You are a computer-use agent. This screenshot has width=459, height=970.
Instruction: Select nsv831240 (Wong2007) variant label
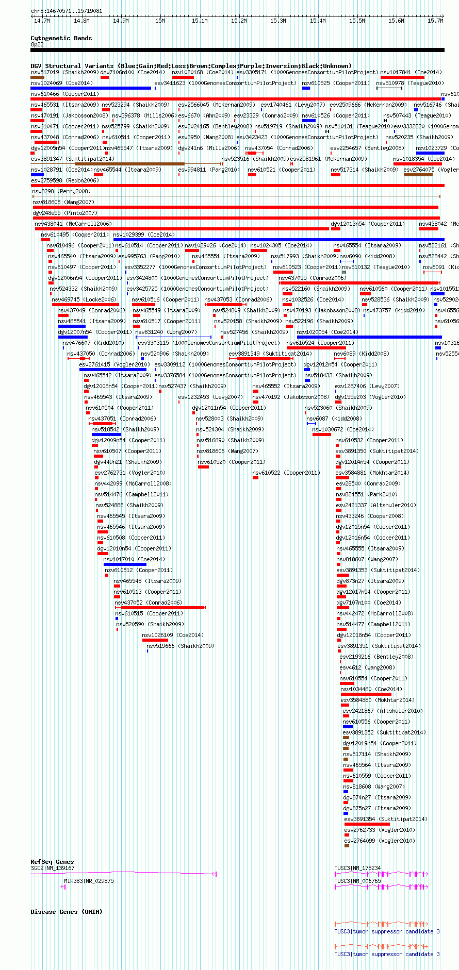point(166,332)
